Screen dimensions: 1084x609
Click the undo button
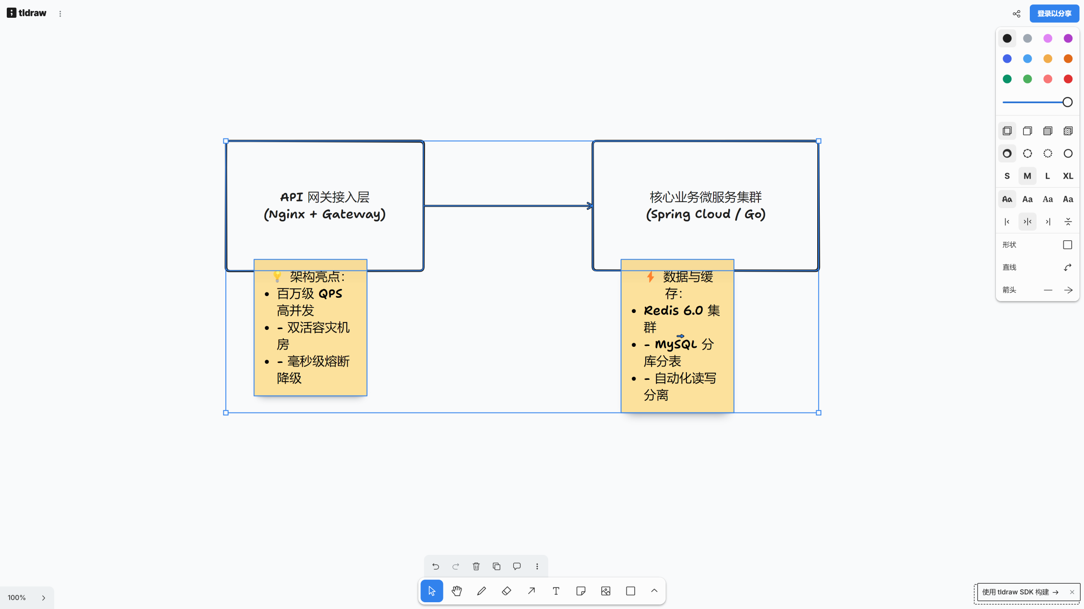pos(435,566)
